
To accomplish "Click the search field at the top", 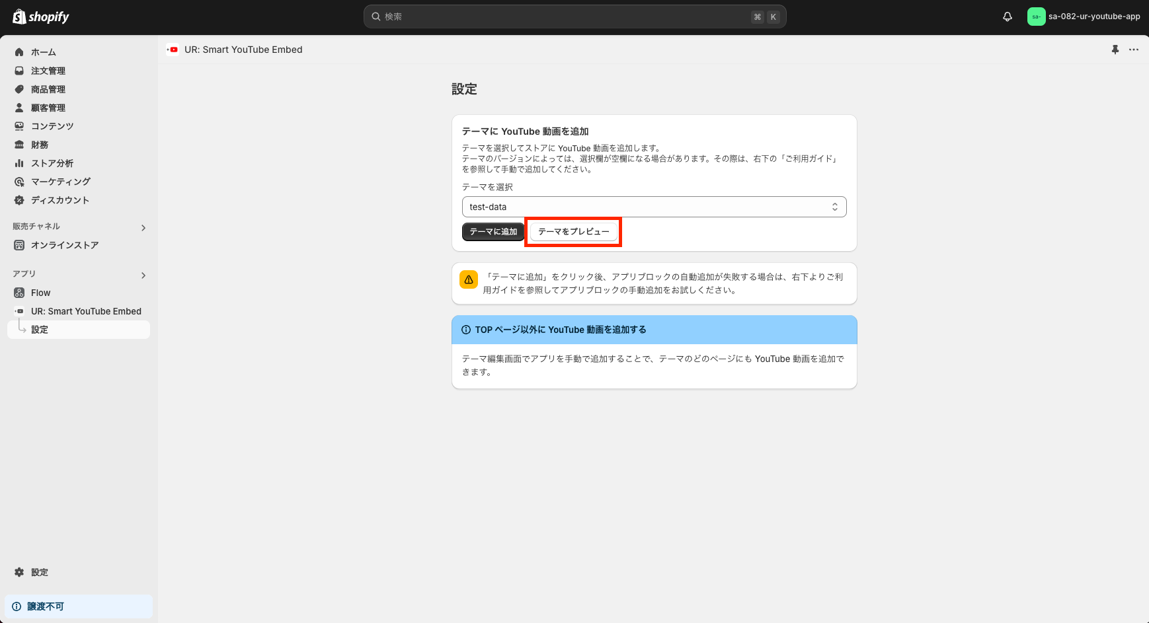I will click(x=574, y=17).
